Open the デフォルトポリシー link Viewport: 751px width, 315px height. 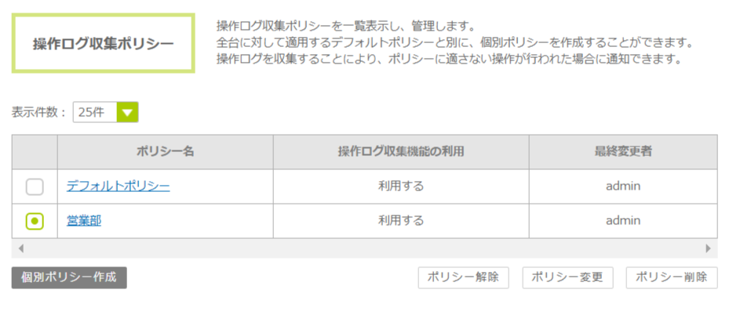coord(118,186)
